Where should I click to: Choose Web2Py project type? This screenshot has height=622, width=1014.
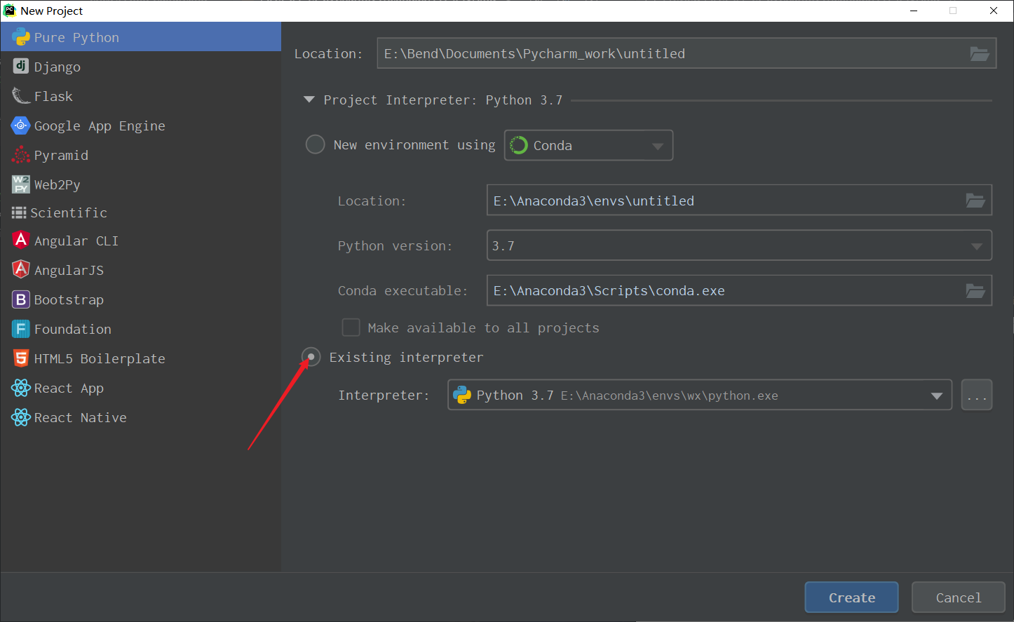click(141, 184)
